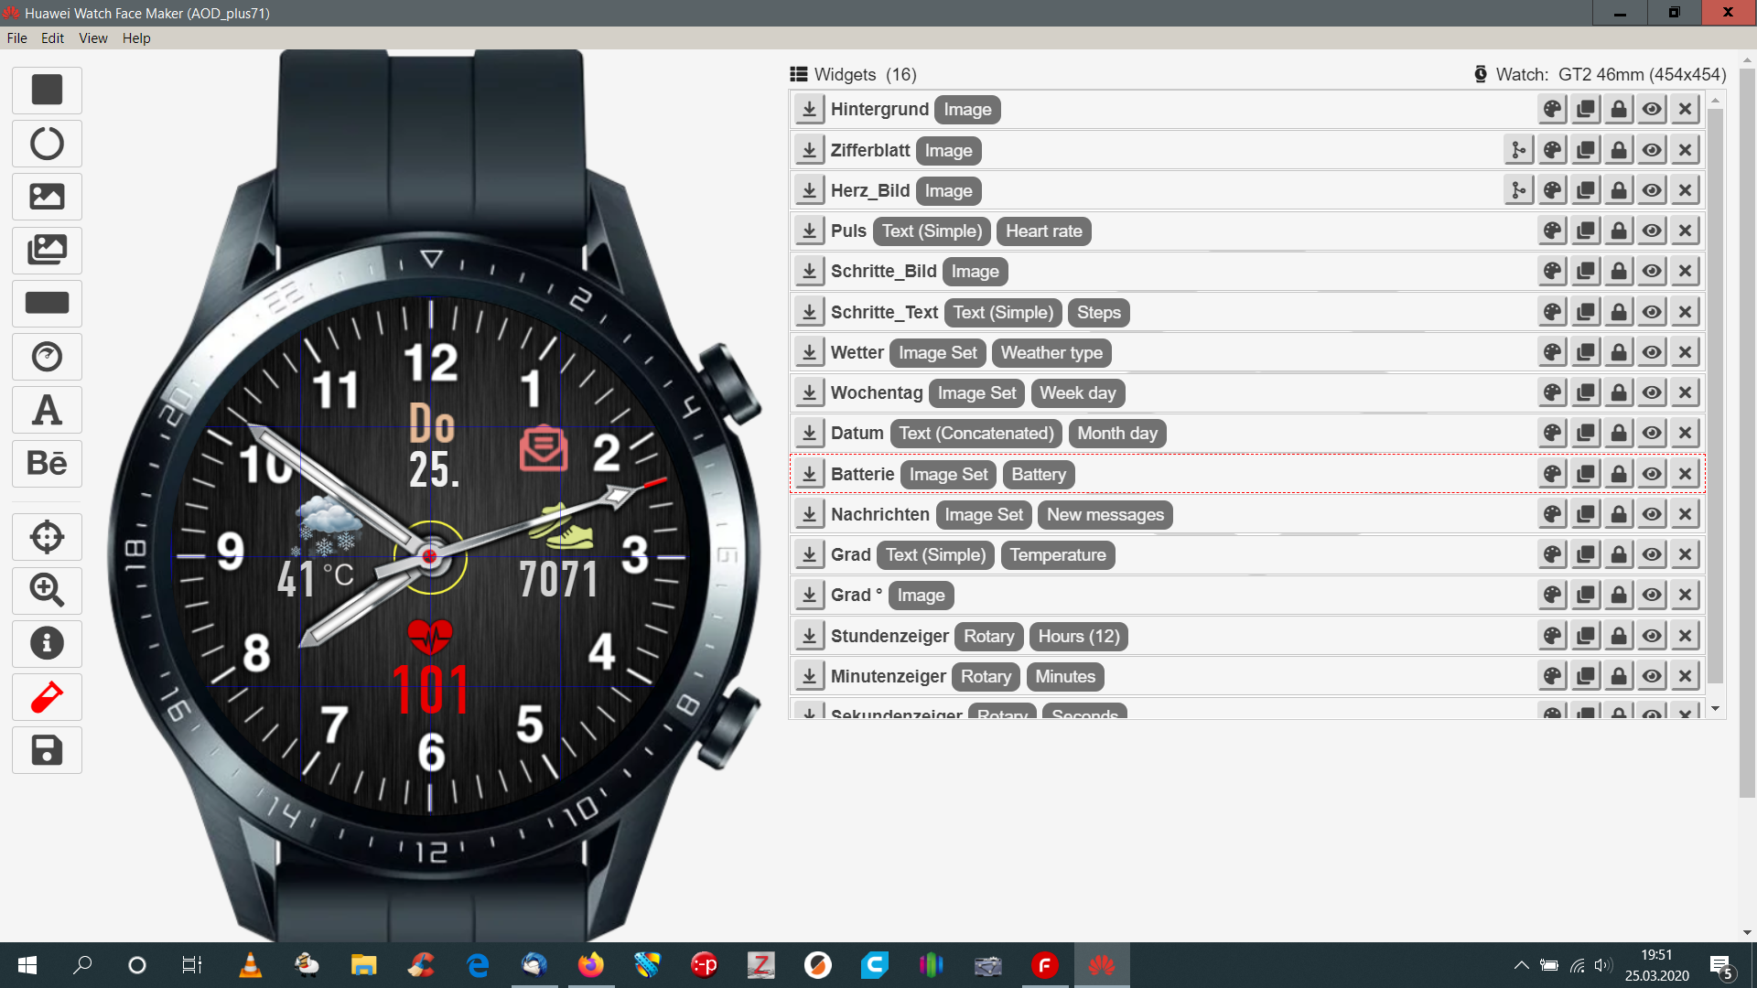Image resolution: width=1757 pixels, height=988 pixels.
Task: Open VLC from the taskbar
Action: click(250, 964)
